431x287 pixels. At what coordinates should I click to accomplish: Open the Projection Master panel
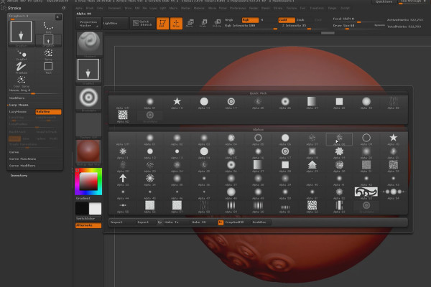coord(88,24)
